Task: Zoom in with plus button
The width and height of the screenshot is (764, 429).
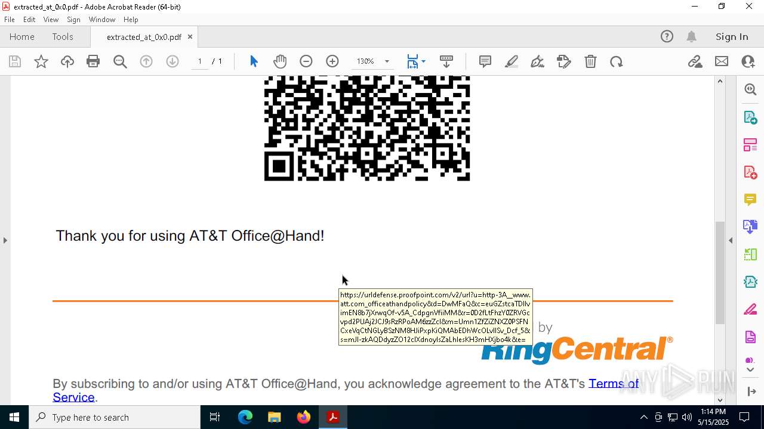Action: tap(332, 61)
